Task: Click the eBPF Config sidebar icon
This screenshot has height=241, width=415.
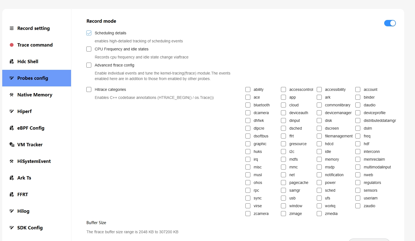Action: click(12, 128)
